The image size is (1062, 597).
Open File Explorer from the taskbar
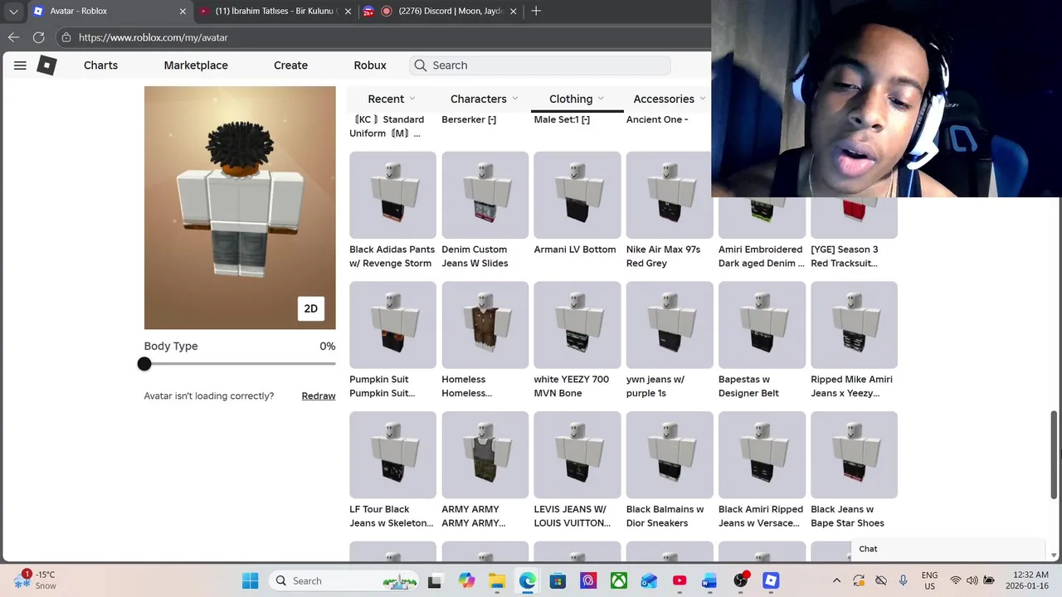(x=496, y=580)
